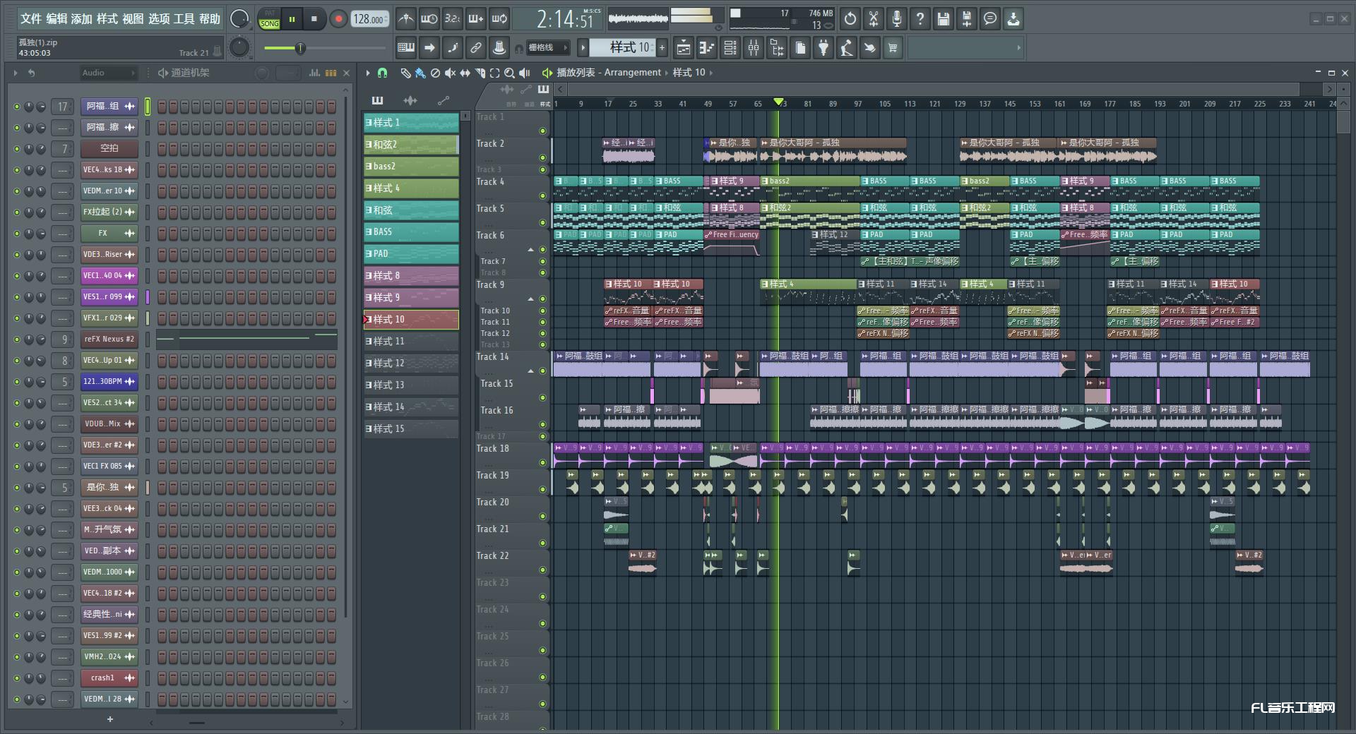
Task: Select the playlist Draw pencil tool
Action: [x=405, y=73]
